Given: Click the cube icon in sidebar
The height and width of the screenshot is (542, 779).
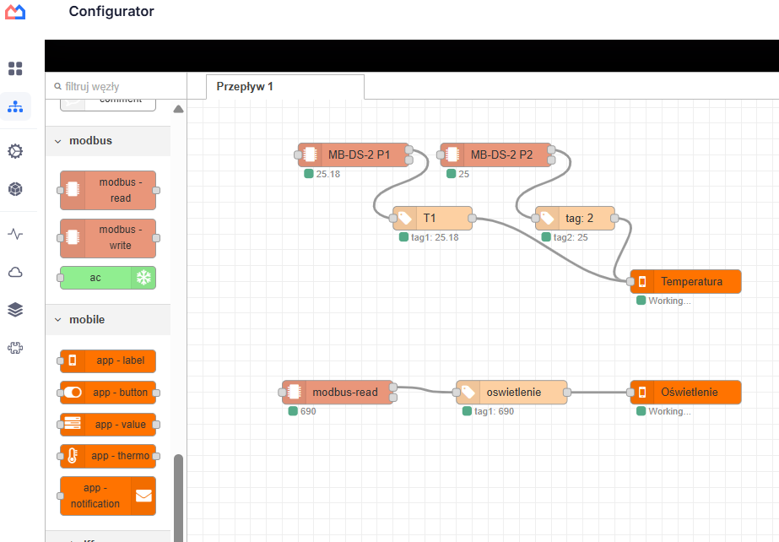Looking at the screenshot, I should (x=15, y=189).
